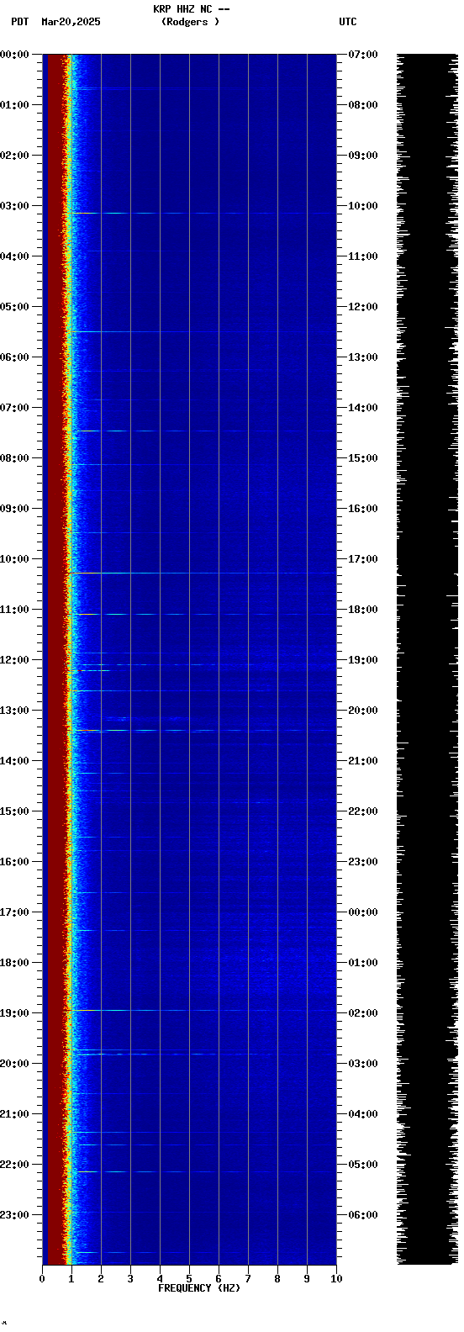
Task: Click the '22:00' UTC time label
Action: tap(362, 811)
